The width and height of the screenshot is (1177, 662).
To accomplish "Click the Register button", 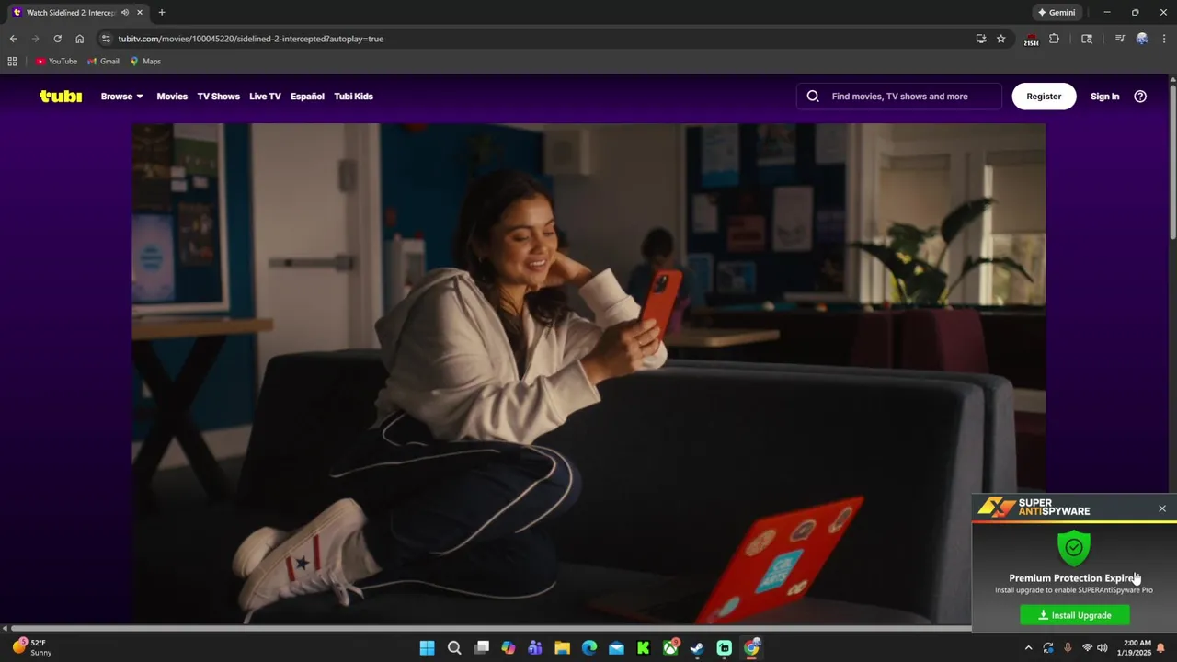I will (1044, 96).
